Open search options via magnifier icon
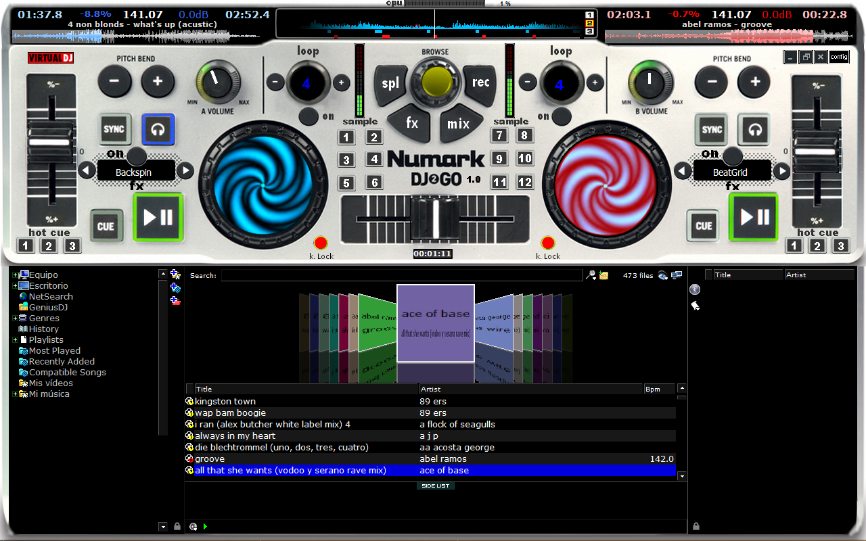 pyautogui.click(x=589, y=275)
